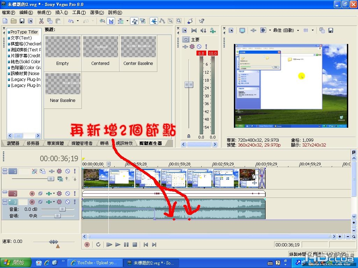Image resolution: width=358 pixels, height=268 pixels.
Task: Toggle solo on video track 1
Action: (x=75, y=171)
